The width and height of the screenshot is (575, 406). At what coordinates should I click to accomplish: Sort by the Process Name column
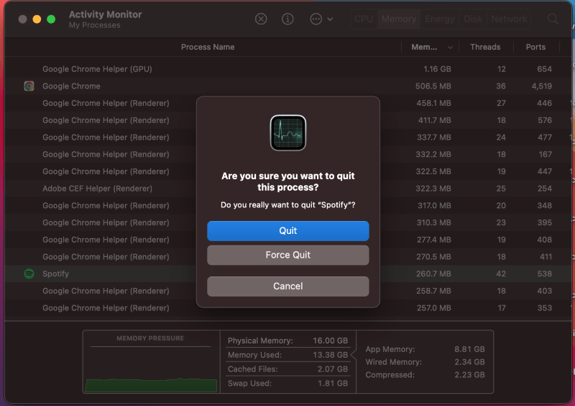point(208,47)
